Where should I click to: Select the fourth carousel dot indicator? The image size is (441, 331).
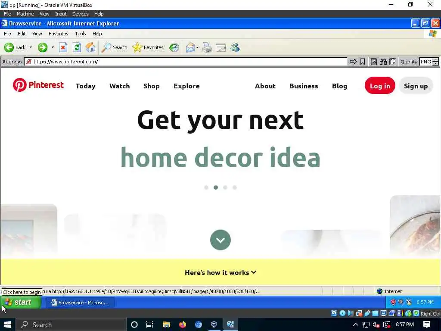tap(235, 187)
